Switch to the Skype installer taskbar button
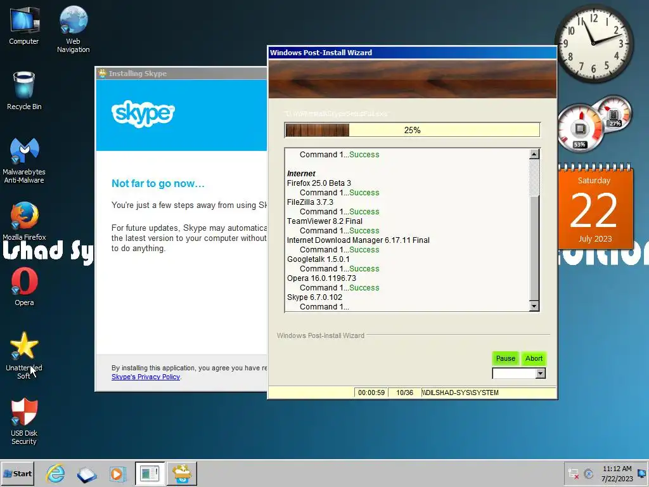Screen dimensions: 649x487 [x=182, y=473]
